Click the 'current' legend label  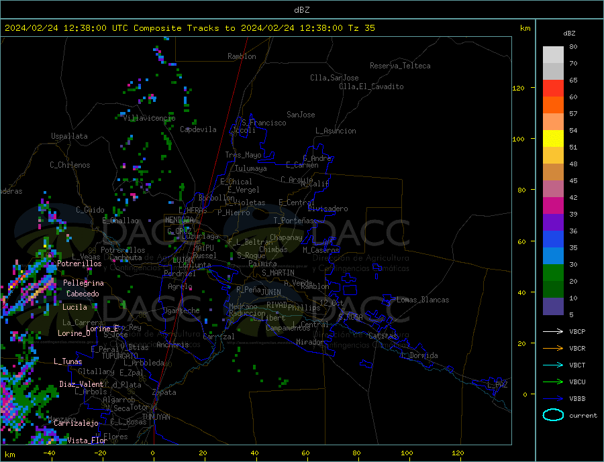pos(583,416)
